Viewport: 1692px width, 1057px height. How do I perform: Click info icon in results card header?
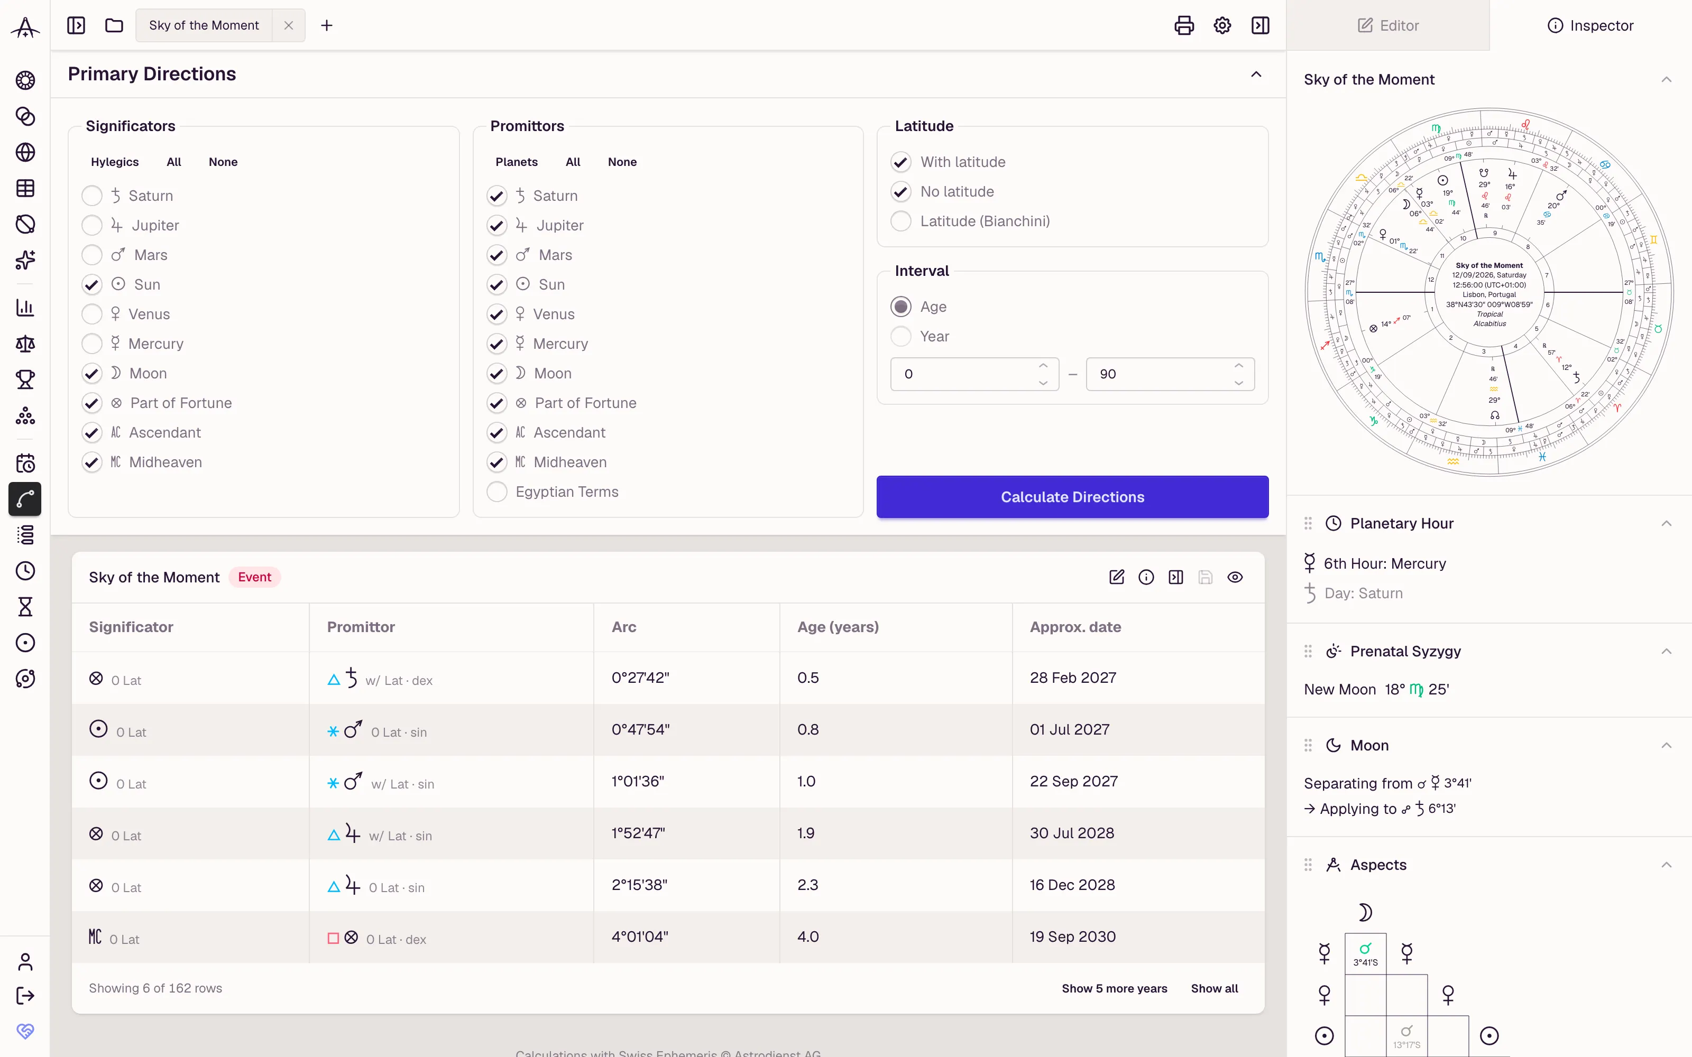point(1146,577)
